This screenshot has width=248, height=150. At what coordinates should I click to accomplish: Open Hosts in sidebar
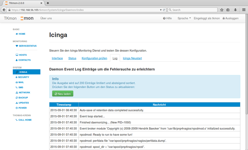point(21,55)
